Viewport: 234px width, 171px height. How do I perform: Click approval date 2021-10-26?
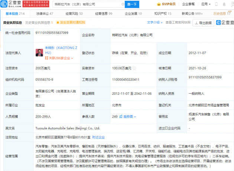point(197,68)
